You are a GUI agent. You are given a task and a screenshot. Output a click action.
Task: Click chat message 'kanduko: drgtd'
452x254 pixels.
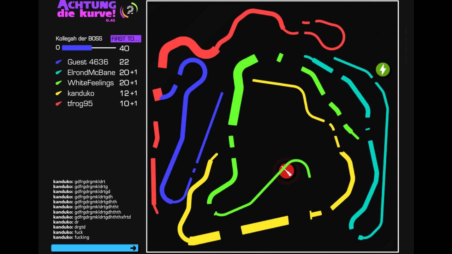(x=69, y=227)
